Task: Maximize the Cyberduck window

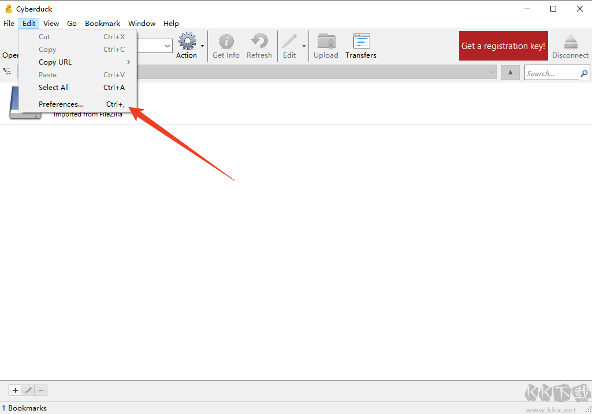Action: click(553, 9)
